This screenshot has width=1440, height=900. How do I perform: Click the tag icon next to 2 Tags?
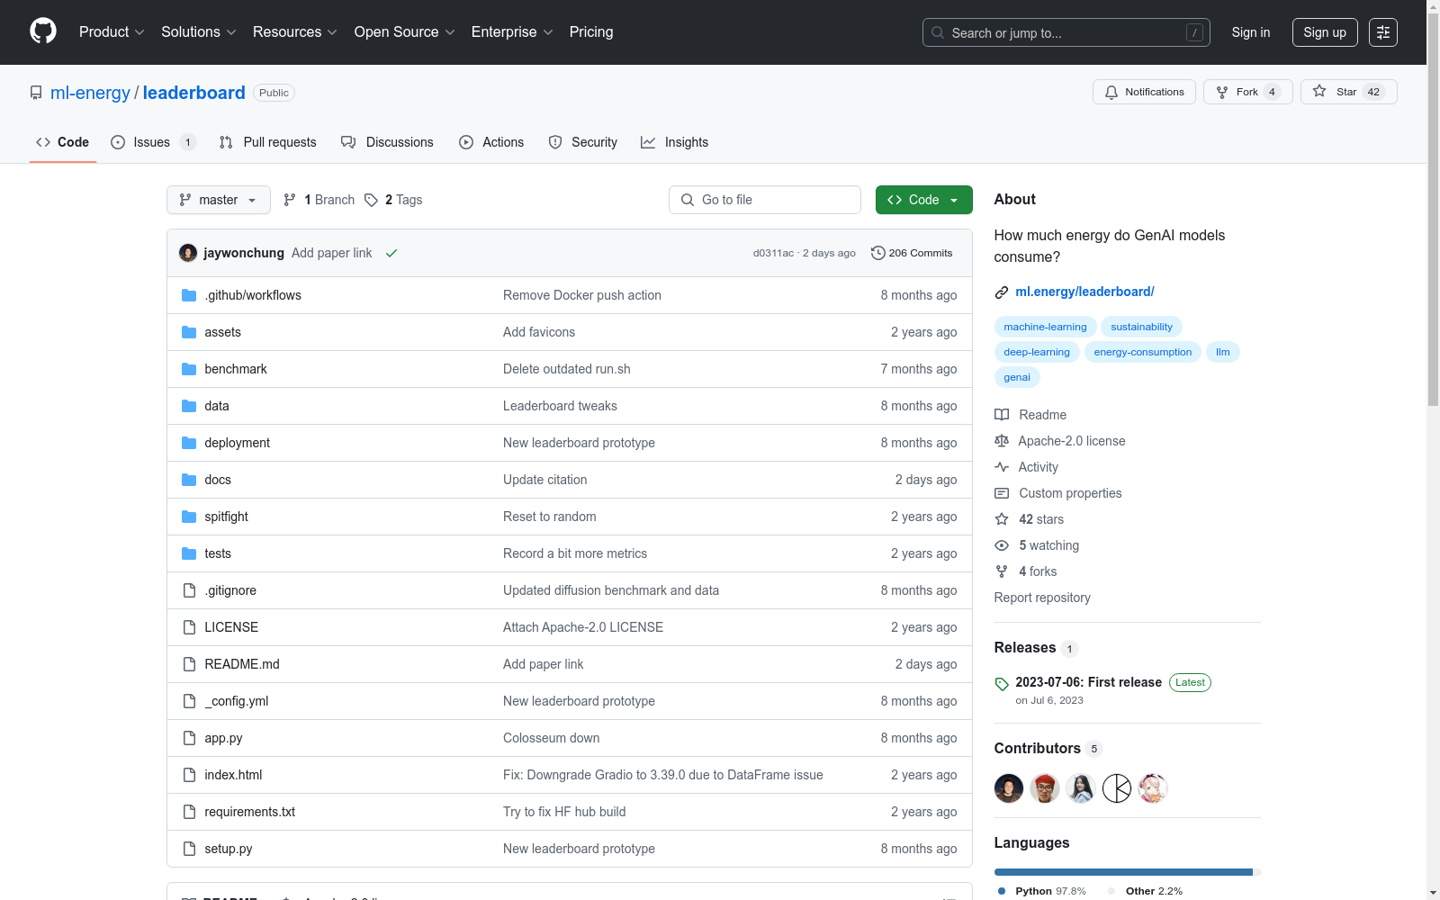pyautogui.click(x=371, y=200)
